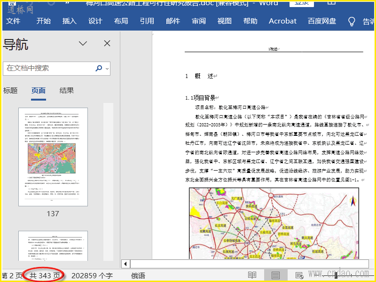The image size is (376, 282).
Task: Click the word count 202859 个字
Action: pos(92,276)
